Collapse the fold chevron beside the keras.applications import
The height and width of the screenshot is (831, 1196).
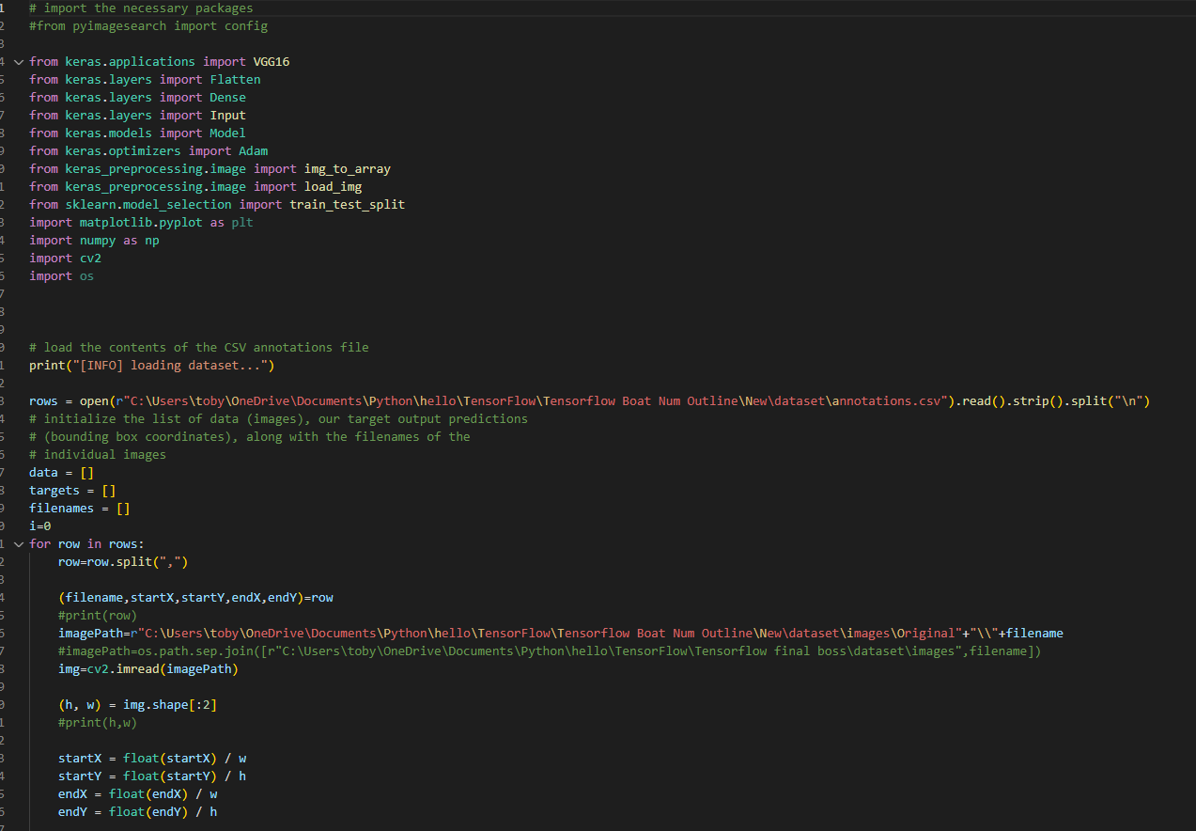coord(18,62)
